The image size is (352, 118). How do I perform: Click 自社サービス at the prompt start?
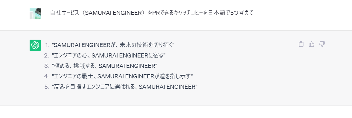tap(65, 13)
